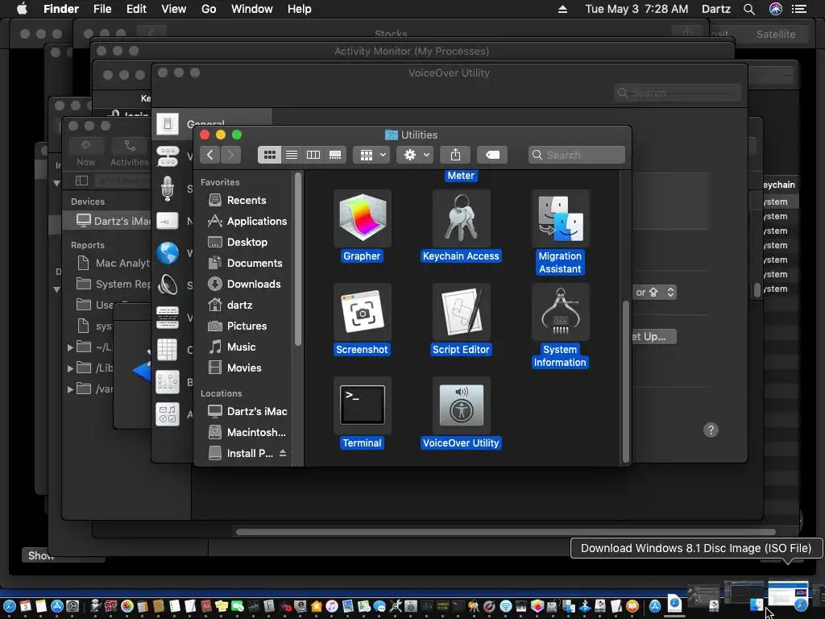Click the Finder Search field

pos(577,155)
